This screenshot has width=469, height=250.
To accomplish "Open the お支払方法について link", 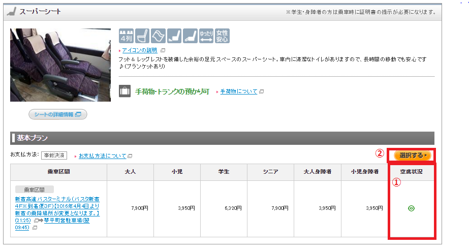I will coord(102,155).
